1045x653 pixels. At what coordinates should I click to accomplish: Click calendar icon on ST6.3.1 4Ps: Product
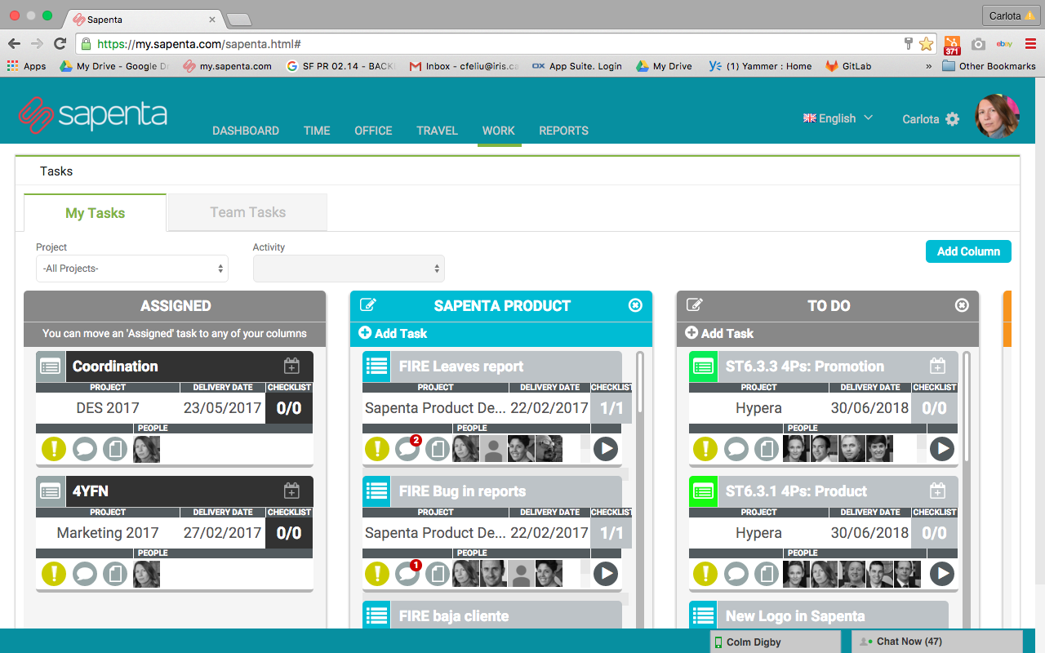(x=937, y=491)
